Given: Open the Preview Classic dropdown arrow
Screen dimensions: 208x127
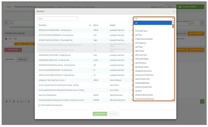Looking at the screenshot, I should tap(201, 7).
